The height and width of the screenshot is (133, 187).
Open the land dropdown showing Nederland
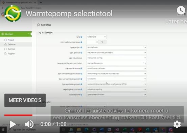click(96, 37)
